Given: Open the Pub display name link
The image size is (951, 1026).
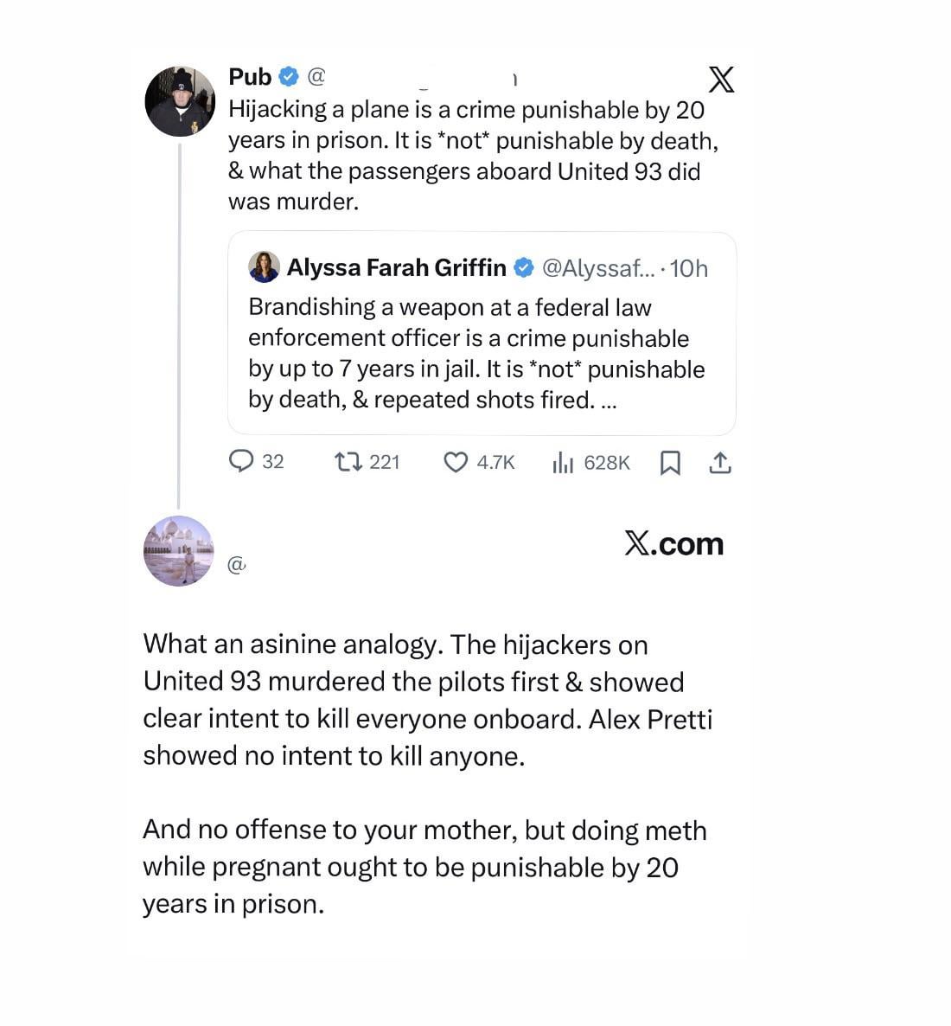Looking at the screenshot, I should tap(250, 77).
